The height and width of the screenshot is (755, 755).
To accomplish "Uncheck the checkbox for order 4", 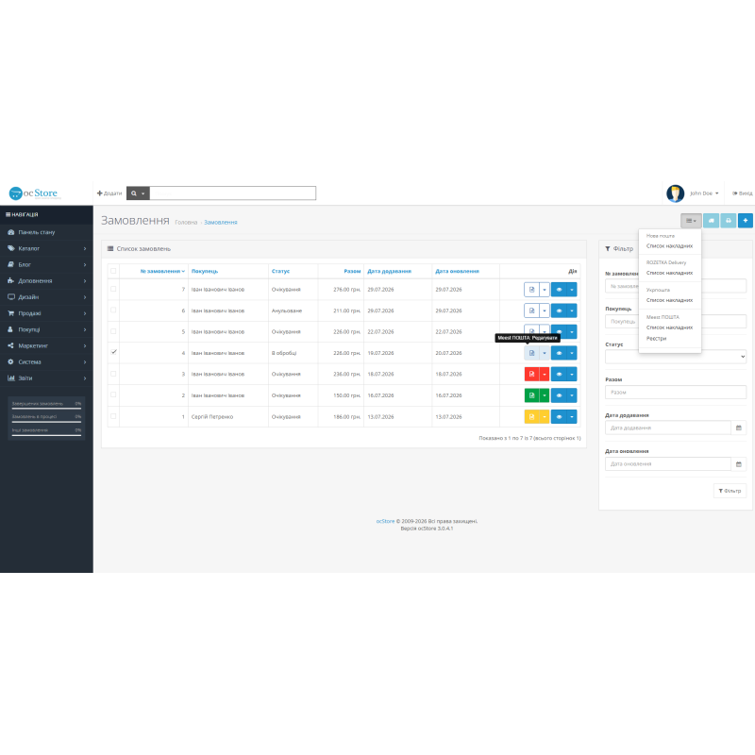I will [x=113, y=352].
